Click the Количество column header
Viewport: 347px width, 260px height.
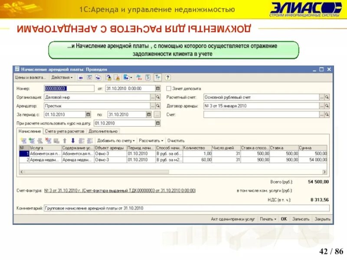point(197,148)
